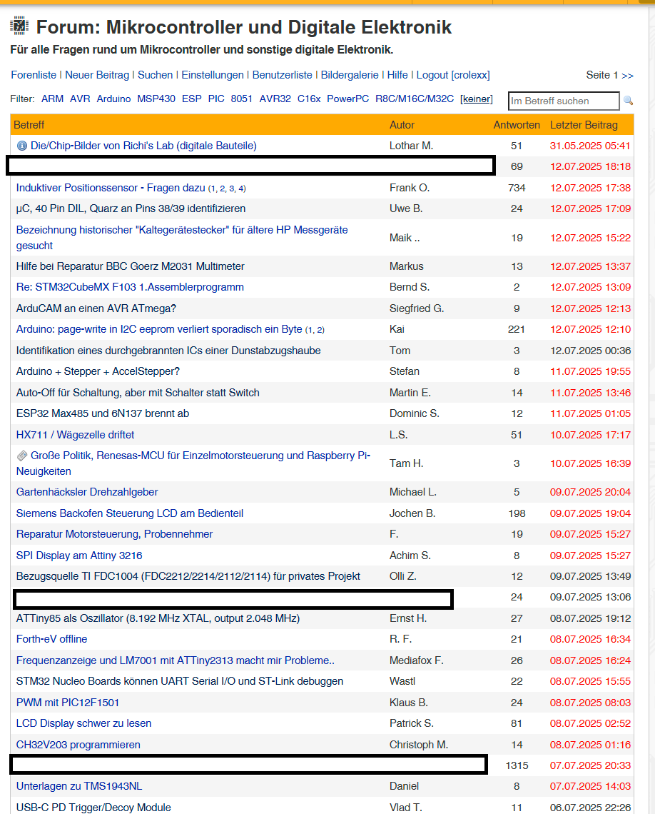The width and height of the screenshot is (655, 814).
Task: Open thread Arduino + Stepper + AccelStepper?
Action: point(98,371)
